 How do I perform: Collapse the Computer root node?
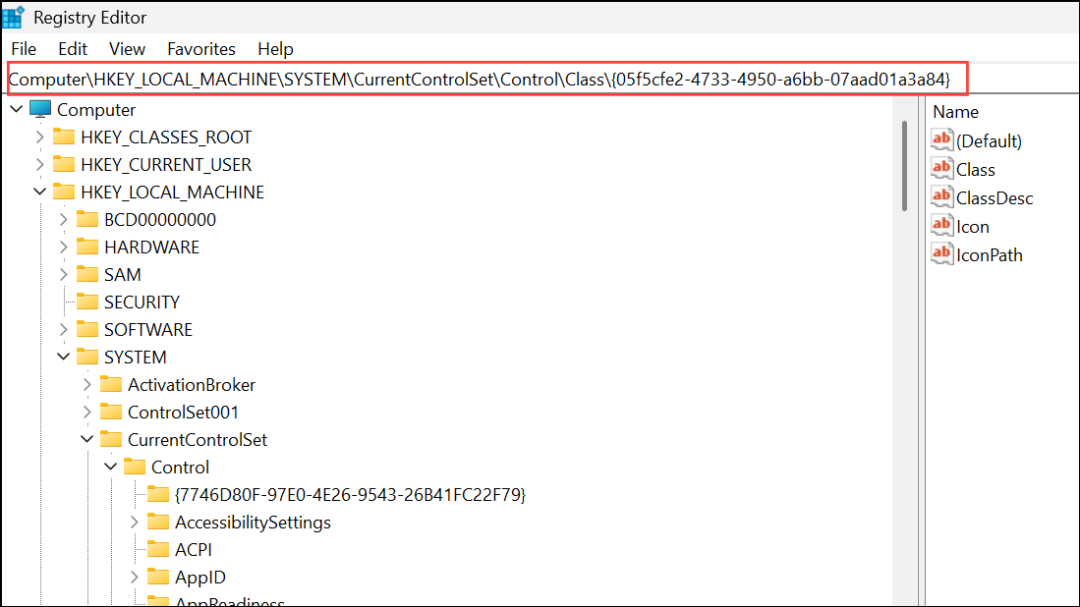point(17,109)
